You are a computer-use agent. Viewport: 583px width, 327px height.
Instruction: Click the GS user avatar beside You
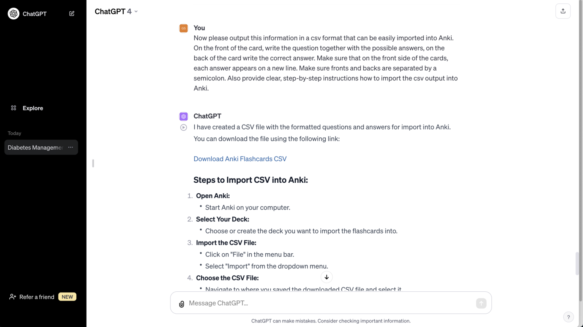(x=184, y=28)
